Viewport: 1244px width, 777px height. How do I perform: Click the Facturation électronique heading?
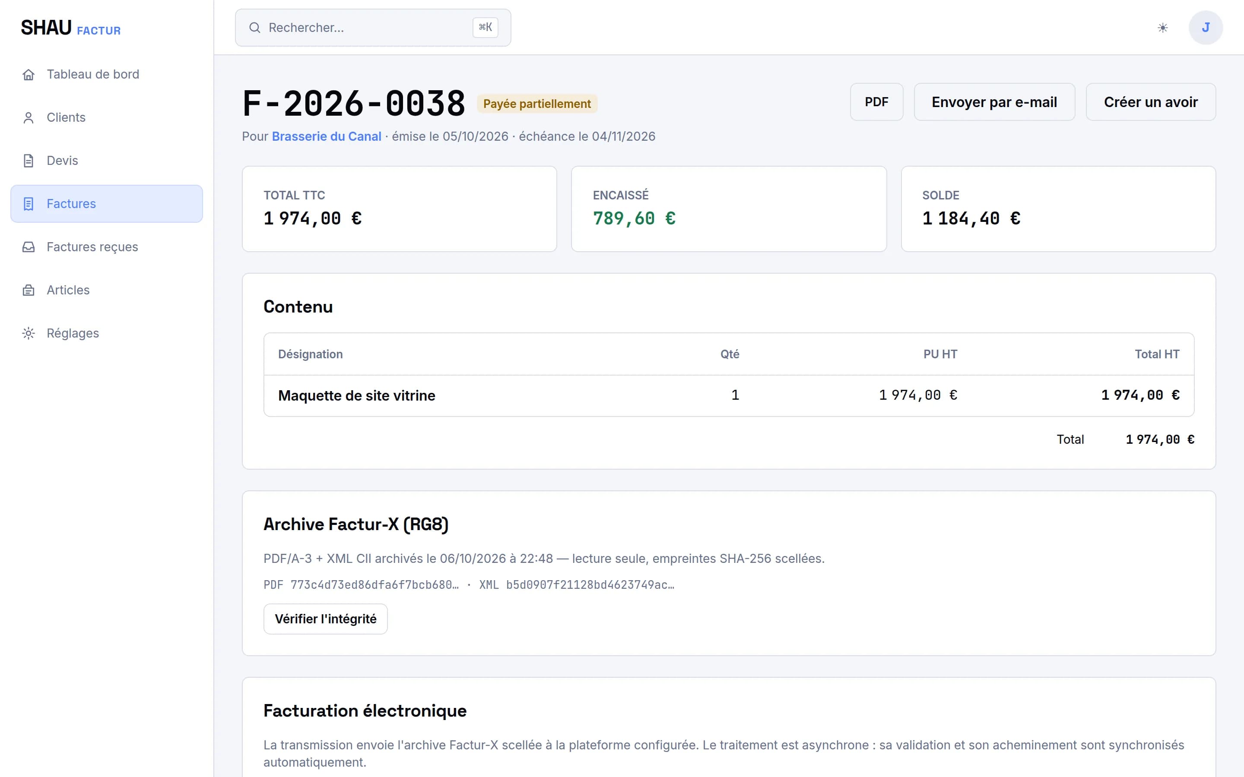365,711
